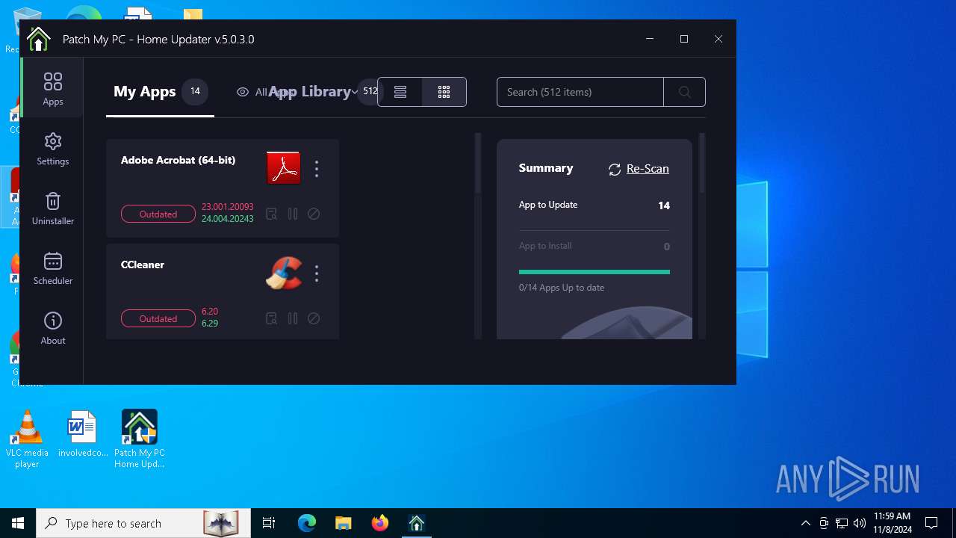This screenshot has width=956, height=538.
Task: Show hidden system tray icons chevron
Action: click(x=806, y=523)
